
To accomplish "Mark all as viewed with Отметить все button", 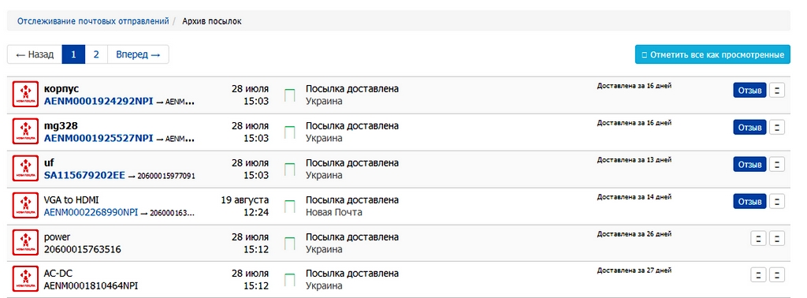I will [x=712, y=54].
